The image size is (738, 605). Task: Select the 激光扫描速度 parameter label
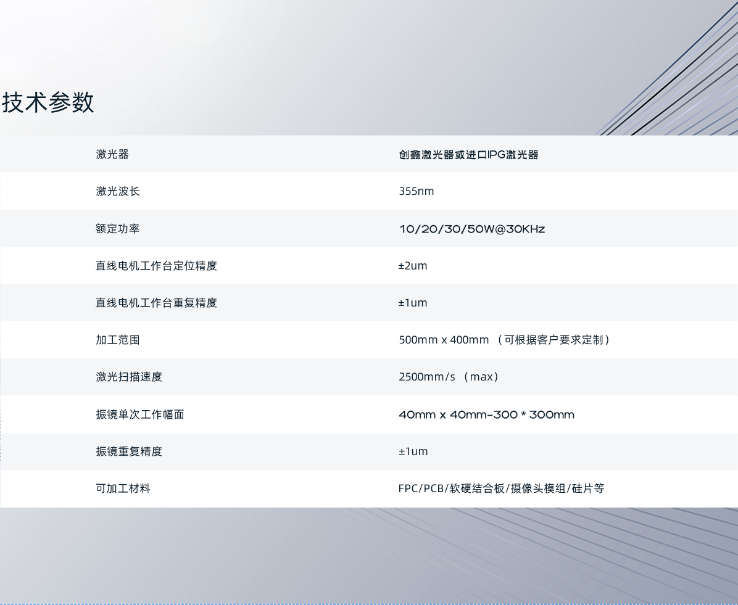click(128, 377)
